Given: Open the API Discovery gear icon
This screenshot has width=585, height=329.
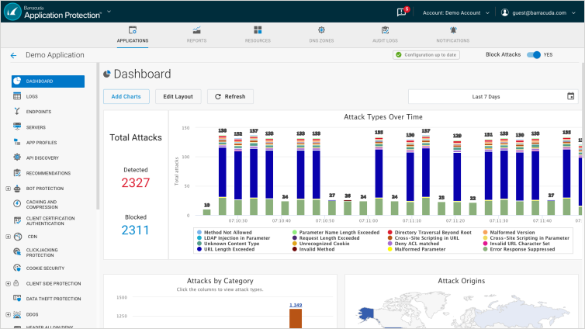Looking at the screenshot, I should (x=17, y=158).
